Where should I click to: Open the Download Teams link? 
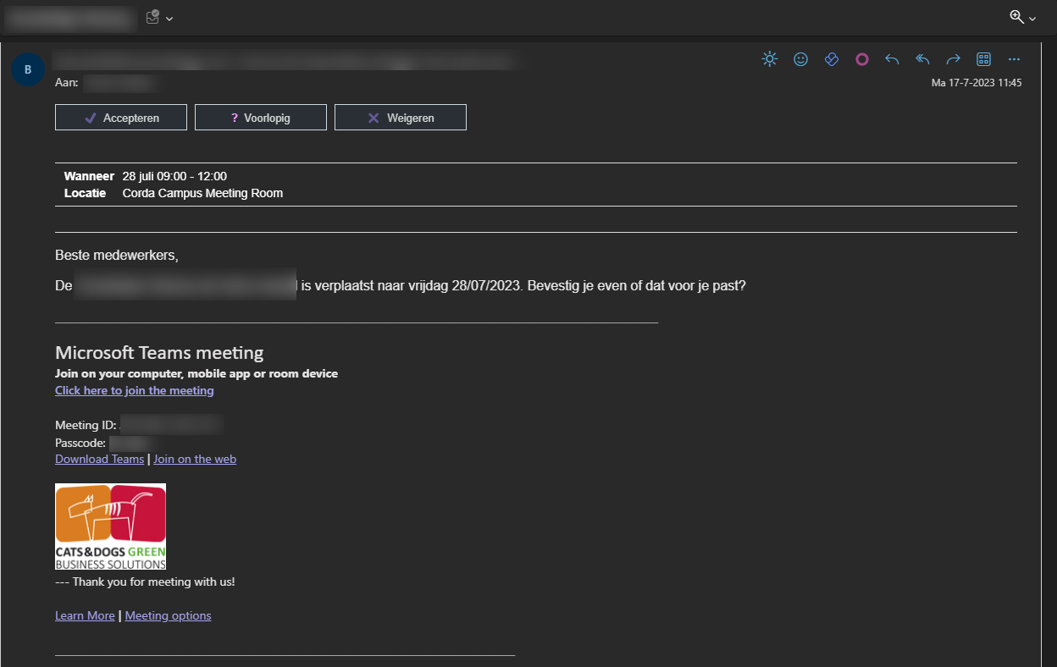(99, 458)
